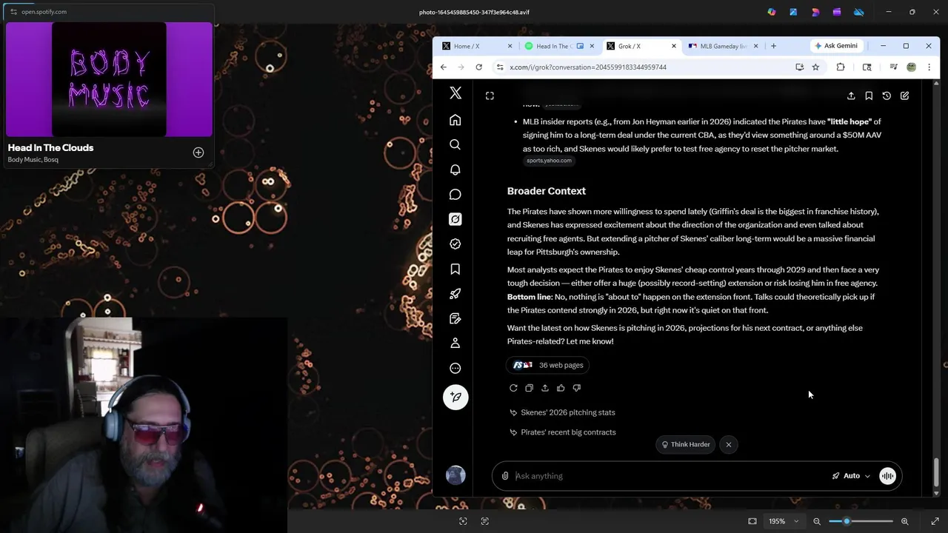Share the Grok conversation via top icon

point(851,95)
